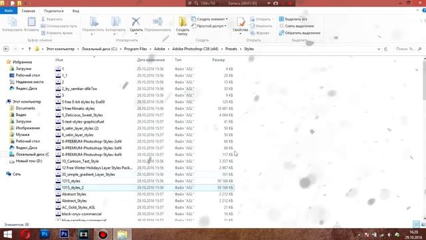Switch to the Поделиться ribbon tab

click(x=54, y=11)
